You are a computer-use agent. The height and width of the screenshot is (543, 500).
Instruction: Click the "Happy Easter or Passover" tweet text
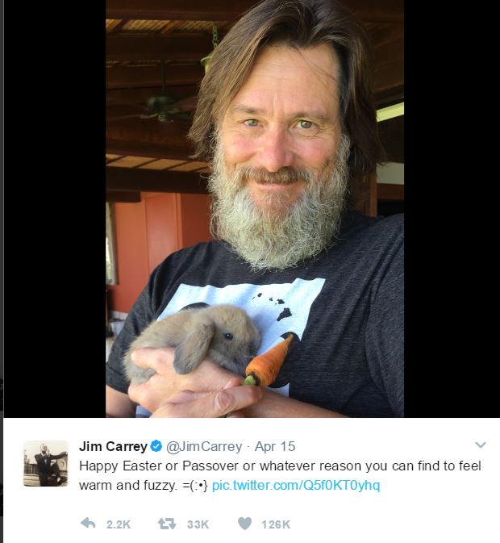(266, 467)
